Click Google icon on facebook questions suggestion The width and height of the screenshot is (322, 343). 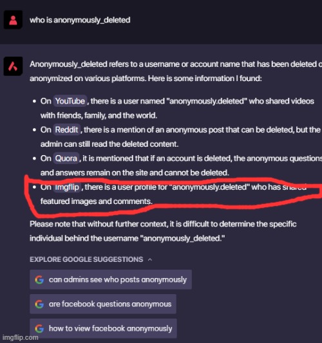pyautogui.click(x=39, y=304)
